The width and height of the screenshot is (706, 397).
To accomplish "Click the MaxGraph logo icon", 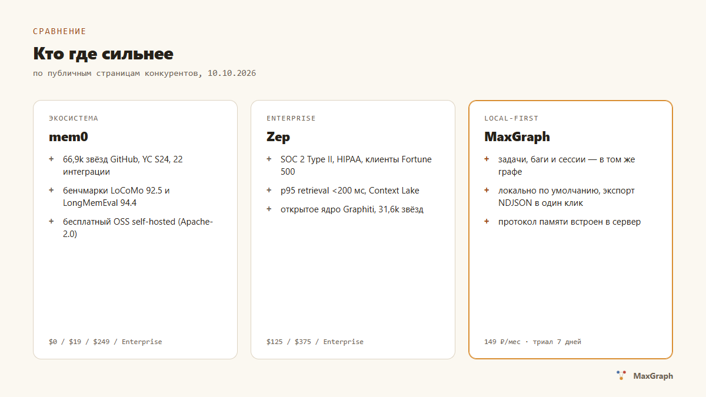I will (x=621, y=375).
